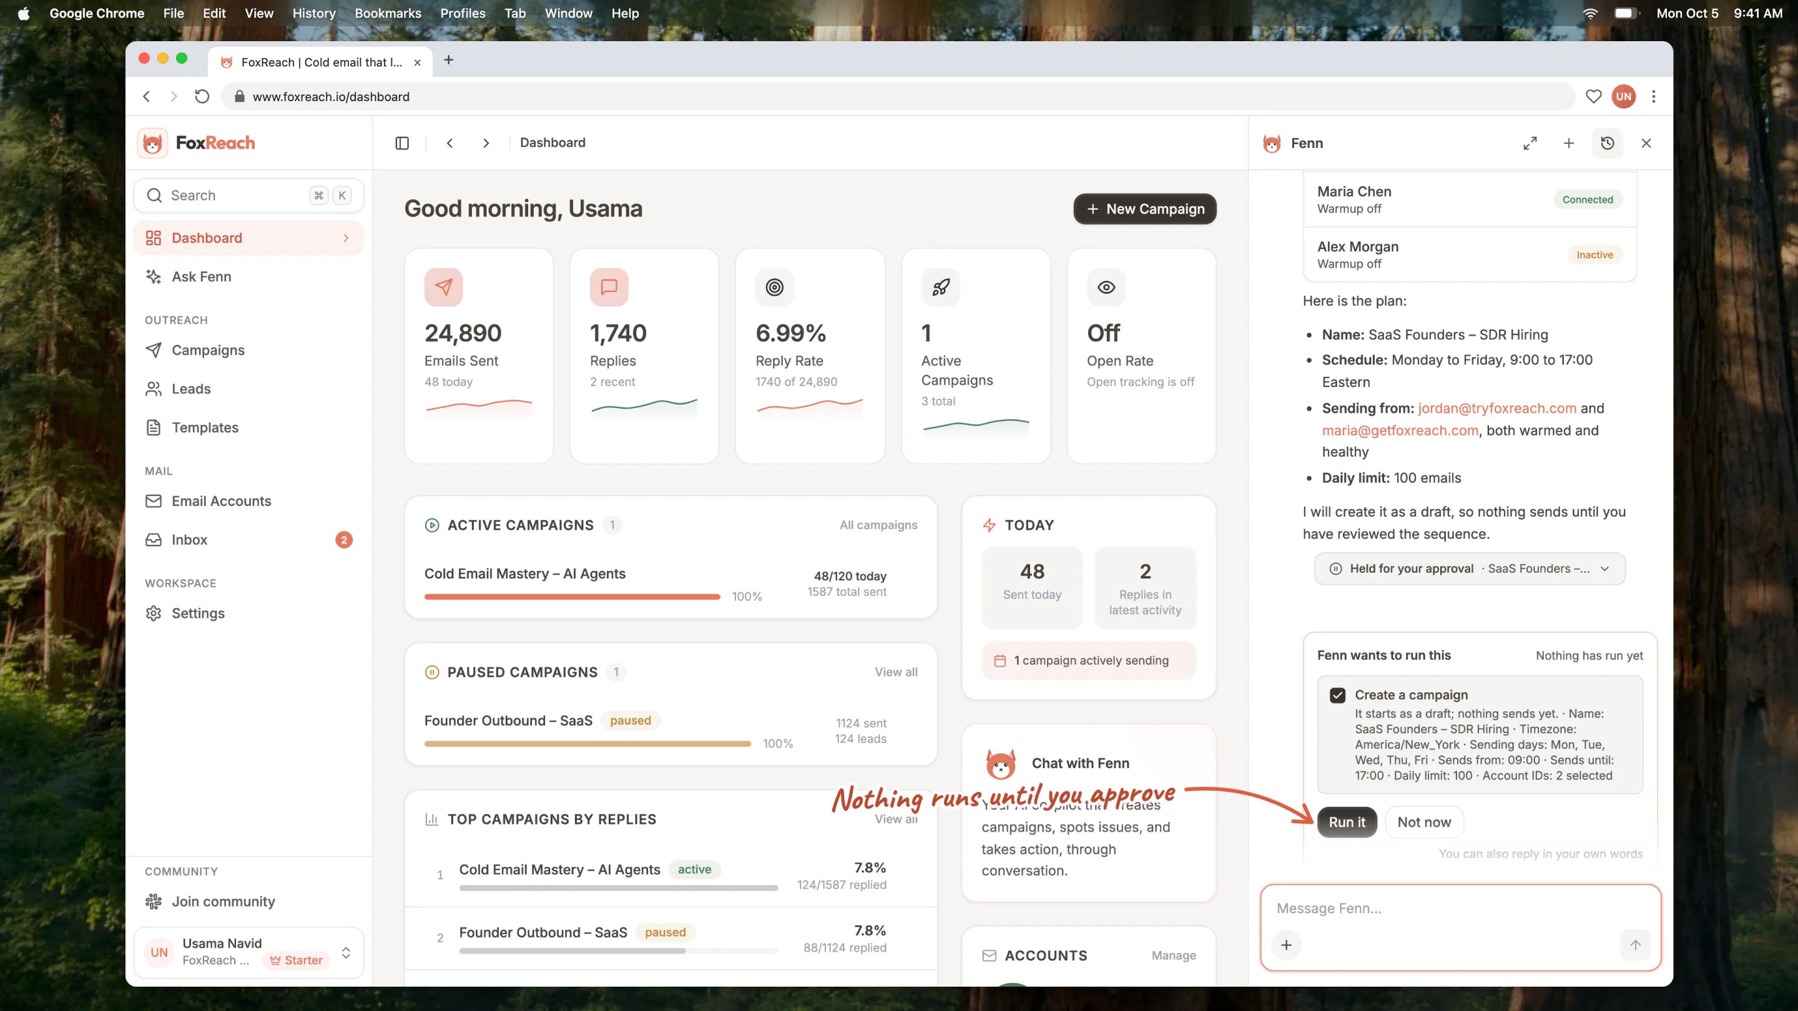Toggle the sidebar panel icon

point(402,143)
